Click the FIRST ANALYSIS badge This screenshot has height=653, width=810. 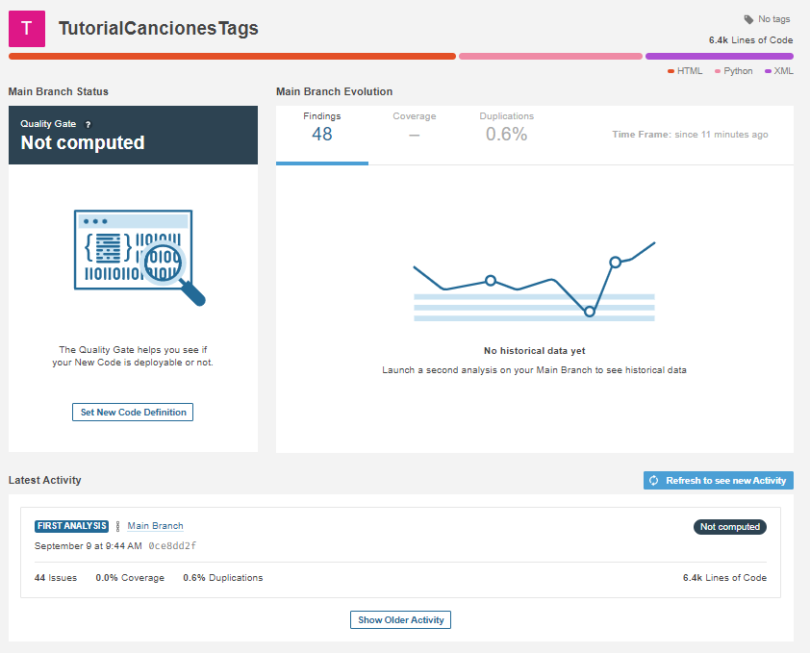70,525
